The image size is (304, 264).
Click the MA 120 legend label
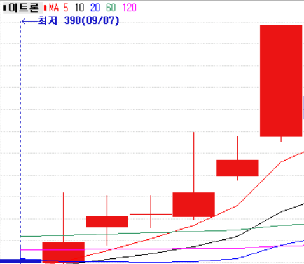pos(130,8)
